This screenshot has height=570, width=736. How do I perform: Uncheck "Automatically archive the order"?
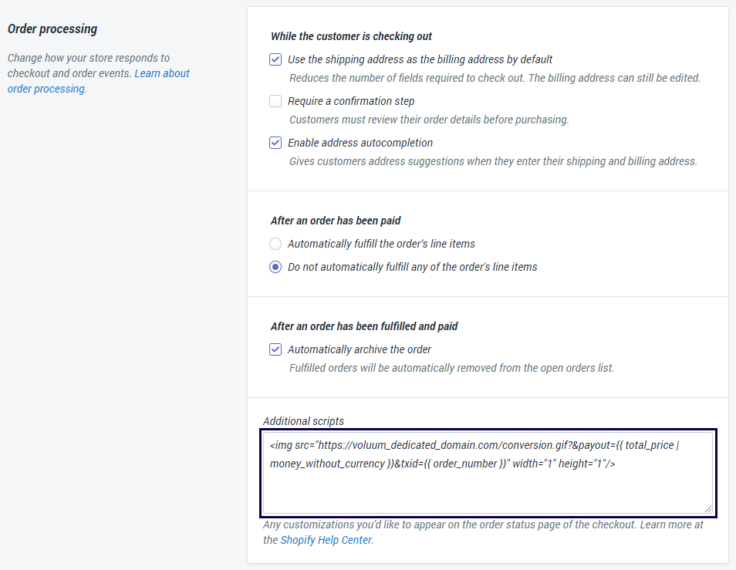[275, 349]
